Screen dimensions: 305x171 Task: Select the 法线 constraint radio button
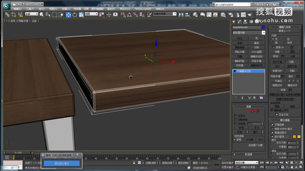pos(285,42)
